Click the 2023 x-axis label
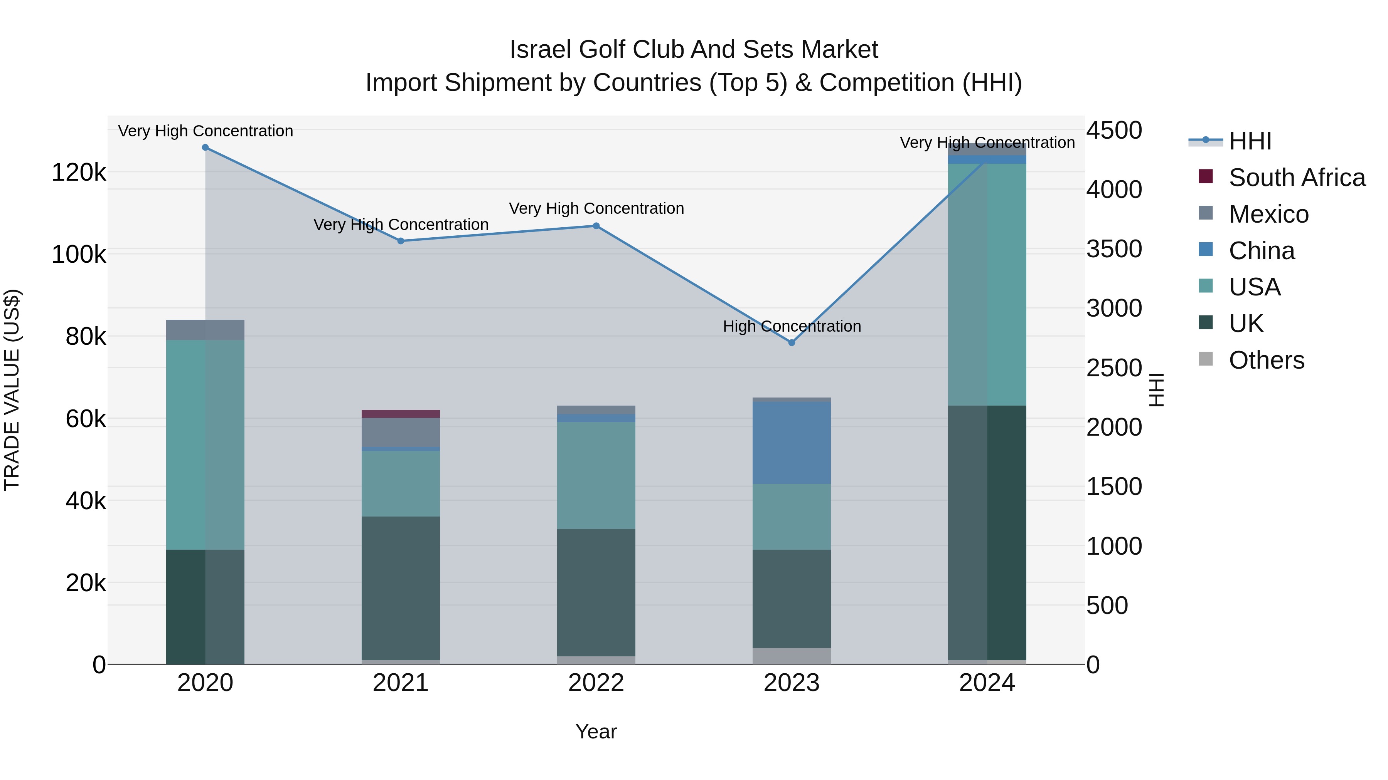 tap(792, 683)
